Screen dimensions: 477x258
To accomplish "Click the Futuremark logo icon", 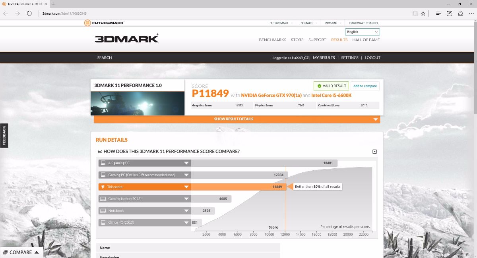I will [x=87, y=23].
